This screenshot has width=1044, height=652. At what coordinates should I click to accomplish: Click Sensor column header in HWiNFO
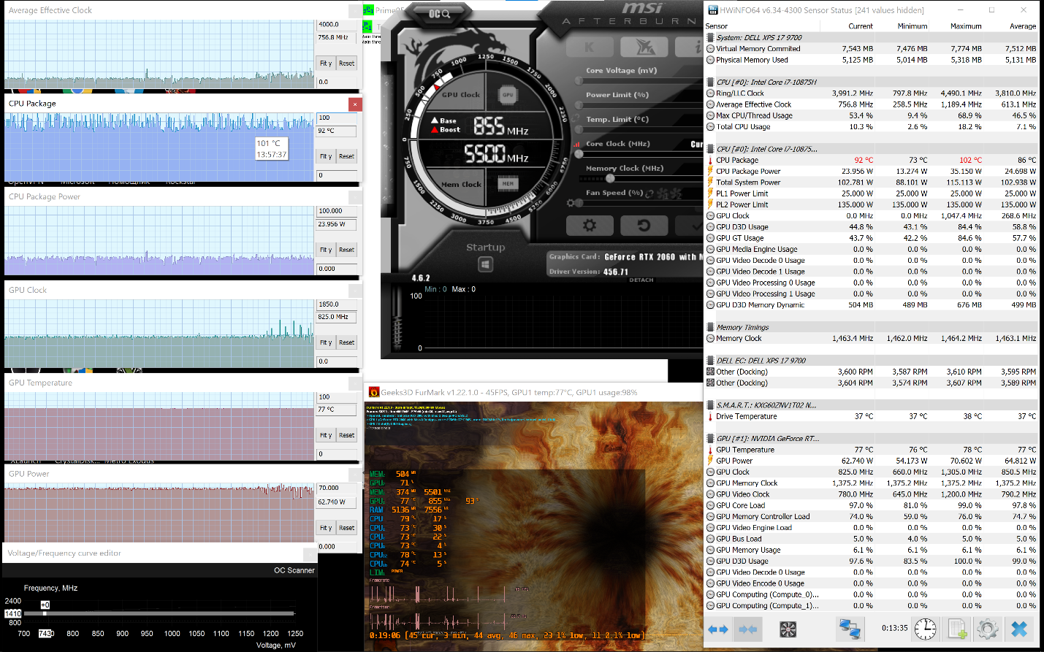point(762,26)
